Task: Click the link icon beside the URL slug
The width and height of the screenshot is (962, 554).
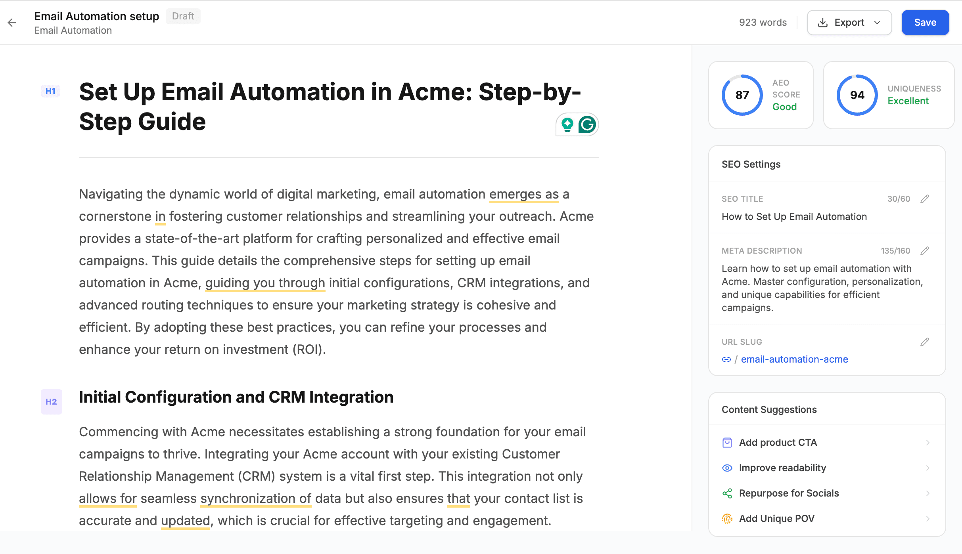Action: tap(727, 359)
